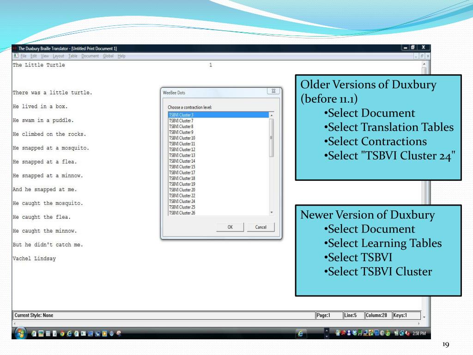The image size is (473, 355).
Task: Click the document window's vertical scroll-up arrow
Action: (x=424, y=64)
